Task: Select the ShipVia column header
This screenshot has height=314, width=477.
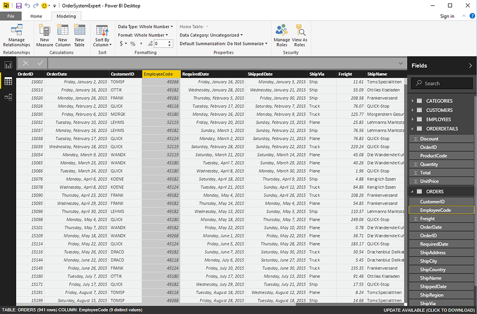Action: coord(322,74)
